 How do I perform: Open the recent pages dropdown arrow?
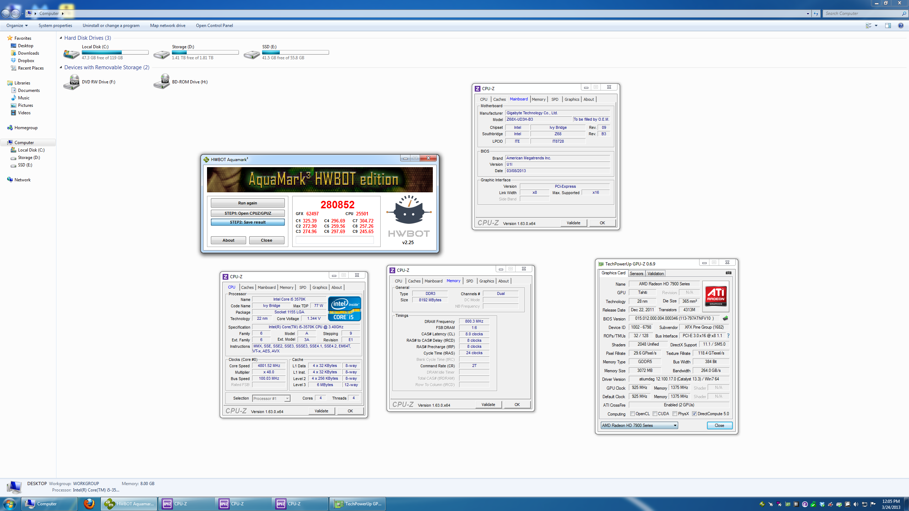(22, 13)
